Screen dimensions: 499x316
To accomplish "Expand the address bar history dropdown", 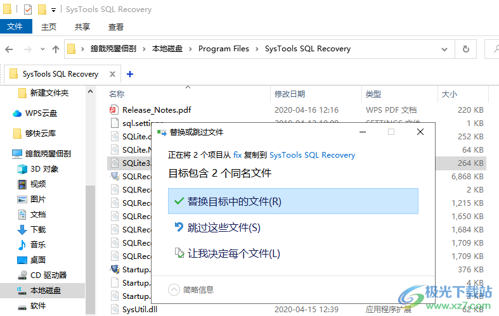I will (x=444, y=49).
